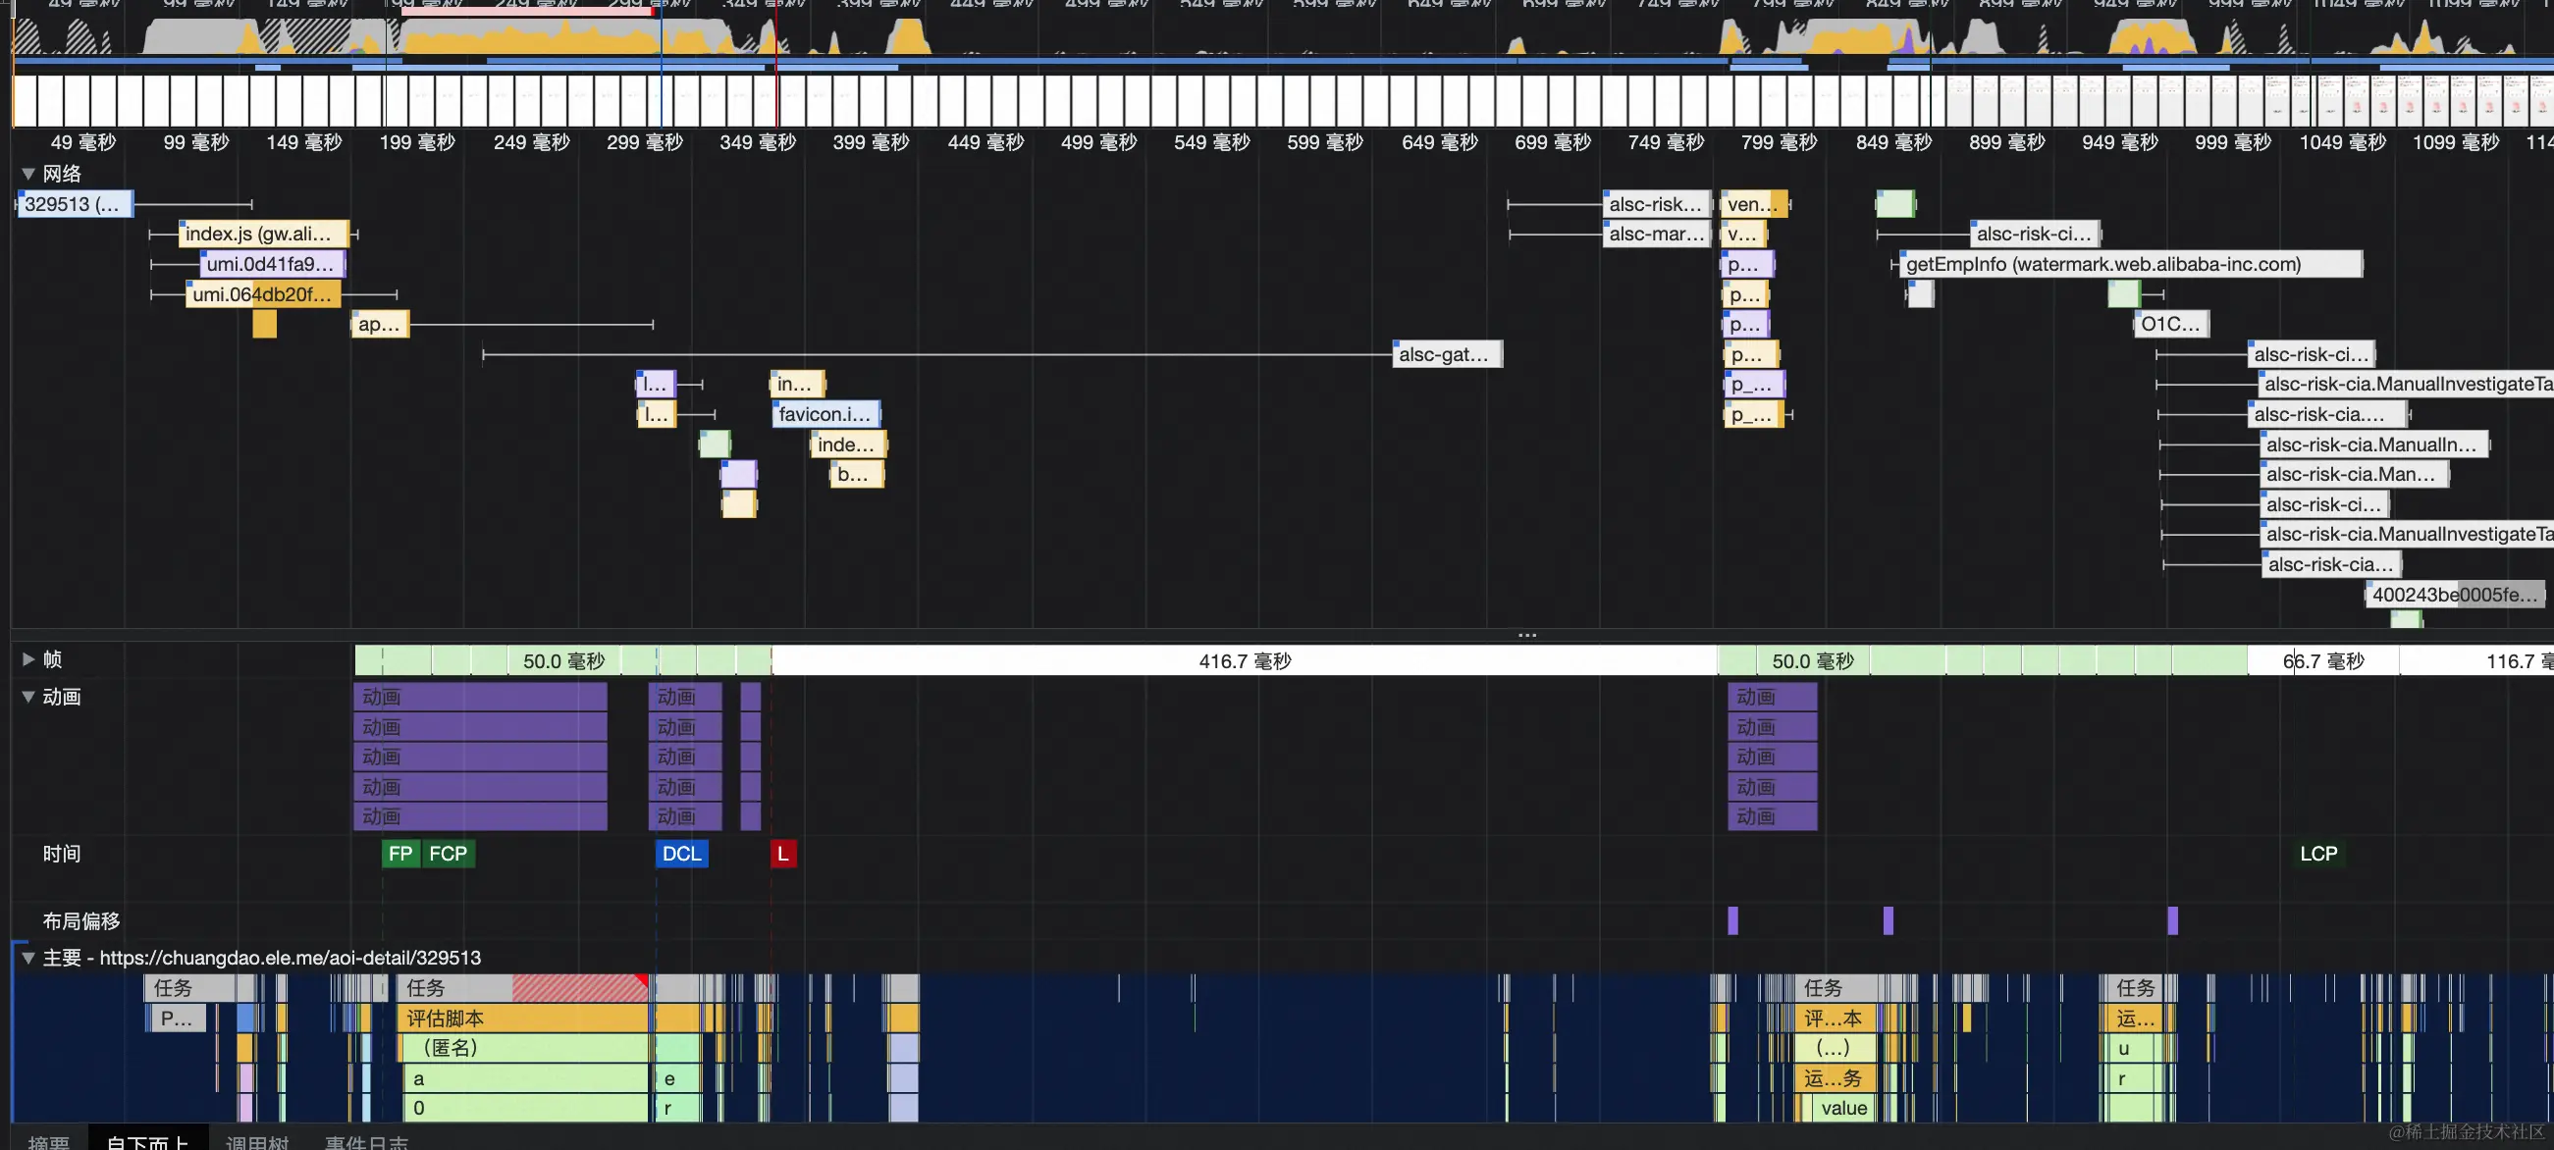Click the (匿名) anonymous function block
Image resolution: width=2554 pixels, height=1150 pixels.
tap(523, 1048)
